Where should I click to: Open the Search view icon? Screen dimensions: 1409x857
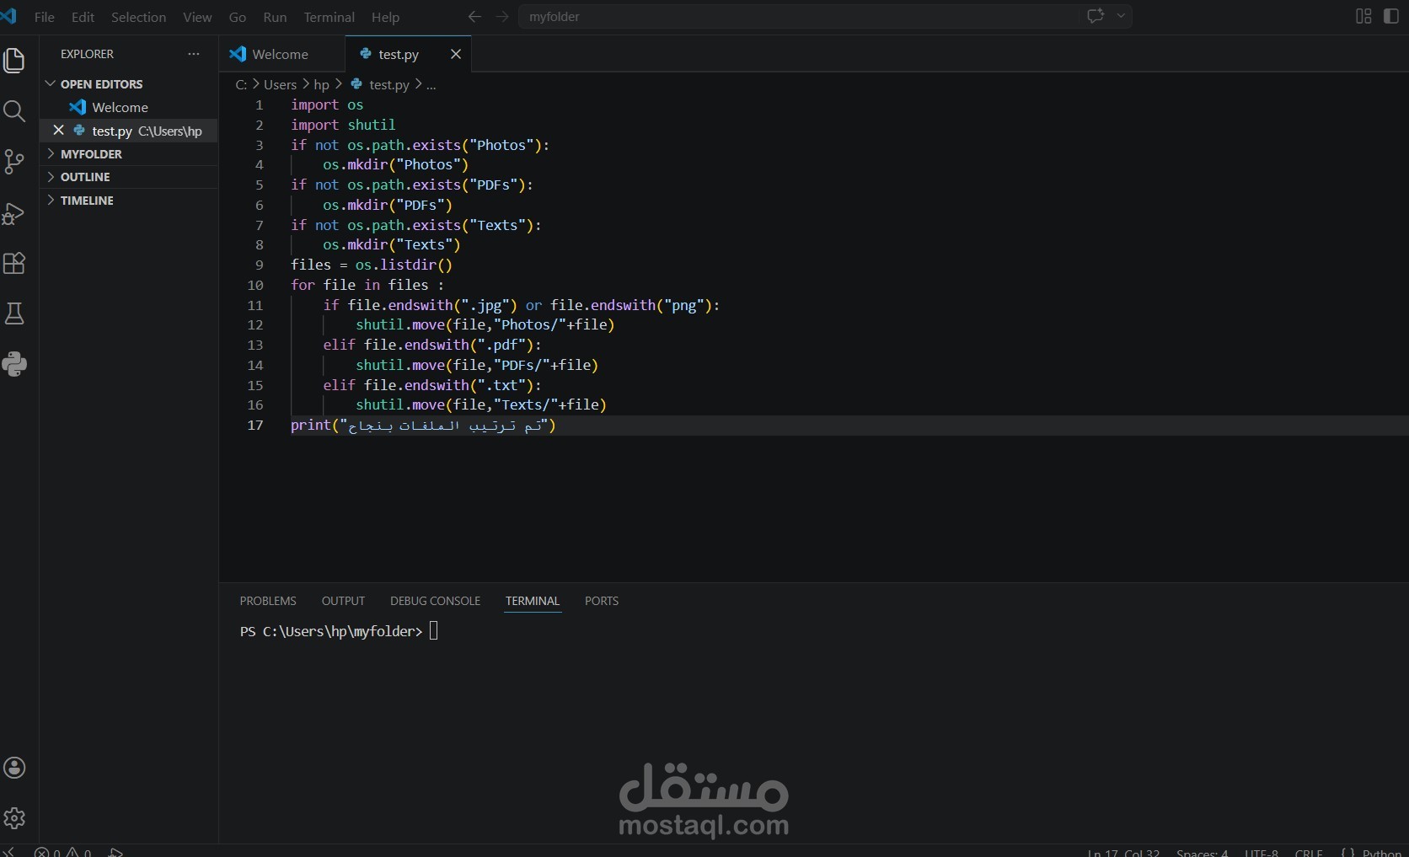click(x=14, y=111)
